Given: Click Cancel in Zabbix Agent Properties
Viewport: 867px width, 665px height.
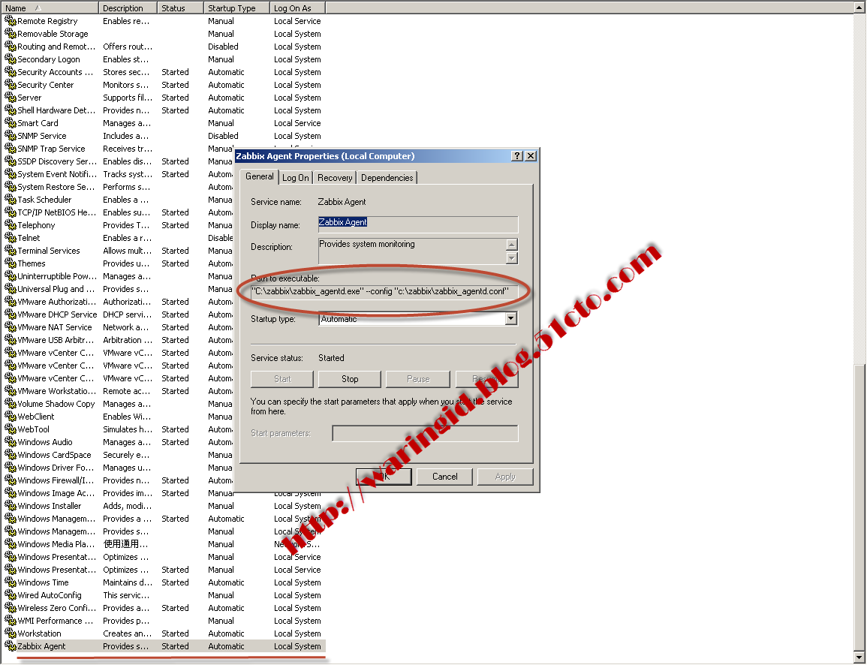Looking at the screenshot, I should click(444, 477).
